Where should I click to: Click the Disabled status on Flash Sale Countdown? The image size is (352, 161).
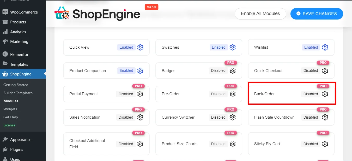[311, 117]
